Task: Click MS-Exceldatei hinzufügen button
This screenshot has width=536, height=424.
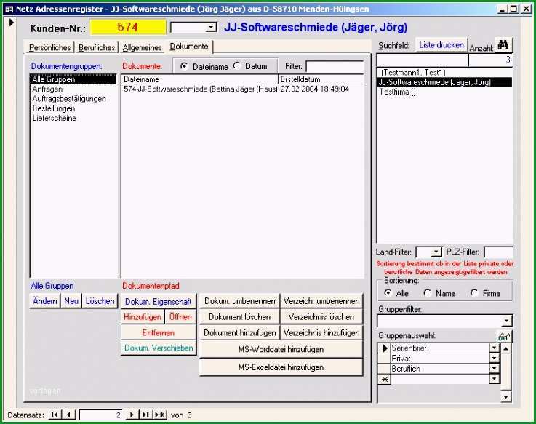Action: pyautogui.click(x=281, y=367)
